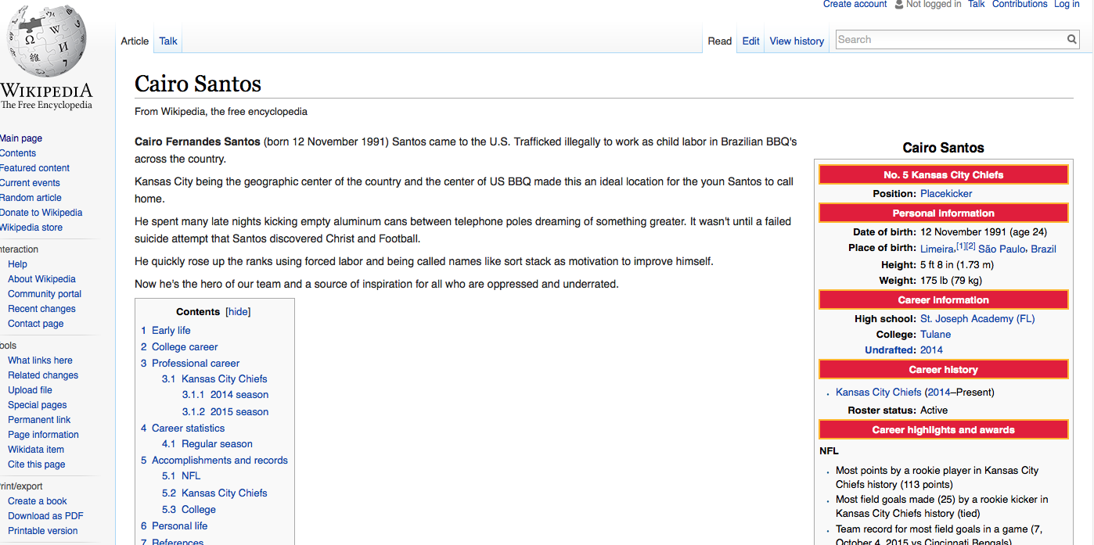This screenshot has height=545, width=1094.
Task: Click Donate to Wikipedia link
Action: pos(41,213)
